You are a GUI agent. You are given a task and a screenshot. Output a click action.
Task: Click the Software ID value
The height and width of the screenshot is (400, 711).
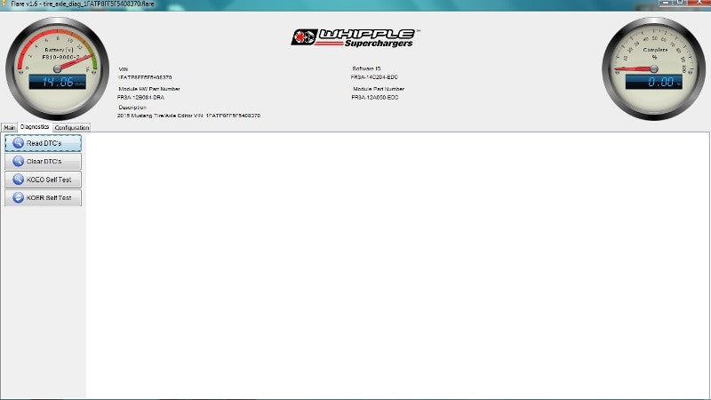pyautogui.click(x=374, y=77)
